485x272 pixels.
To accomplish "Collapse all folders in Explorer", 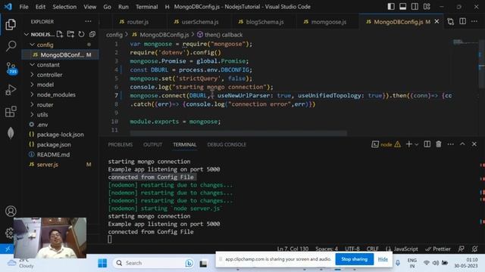I will pos(92,34).
